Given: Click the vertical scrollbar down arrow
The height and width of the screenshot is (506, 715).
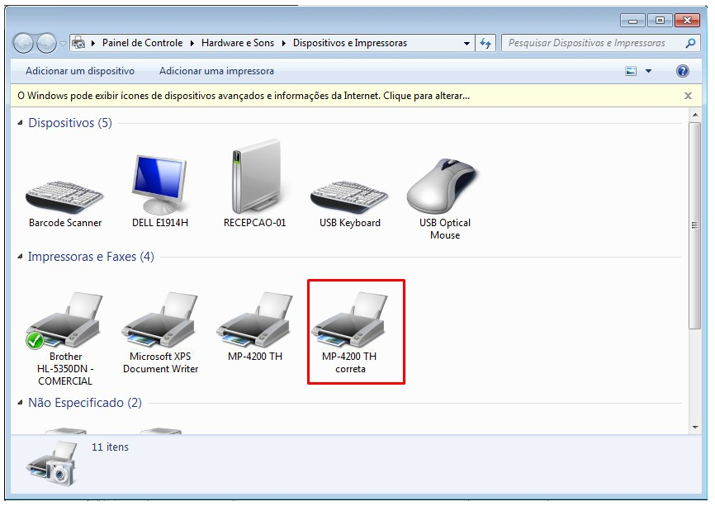Looking at the screenshot, I should click(694, 428).
